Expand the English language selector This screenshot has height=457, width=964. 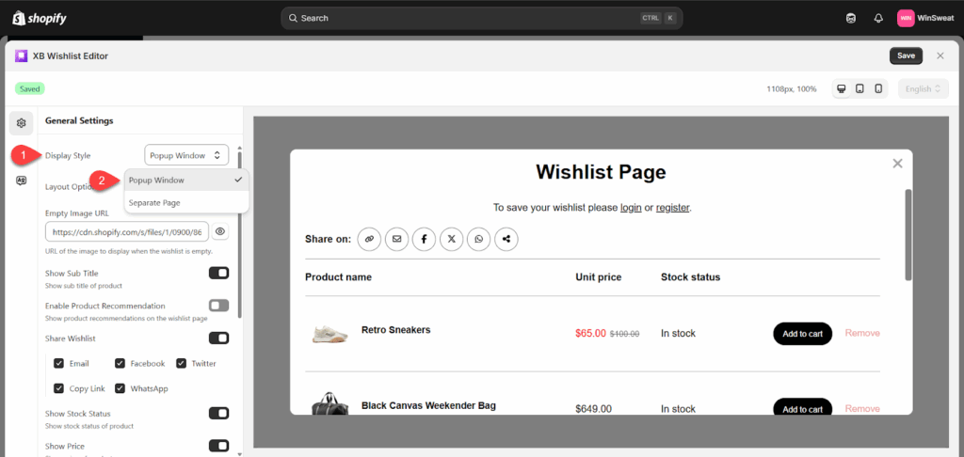pyautogui.click(x=923, y=88)
